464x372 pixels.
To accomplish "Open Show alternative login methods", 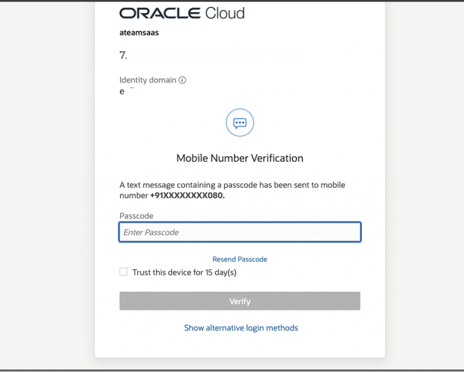I will [241, 328].
